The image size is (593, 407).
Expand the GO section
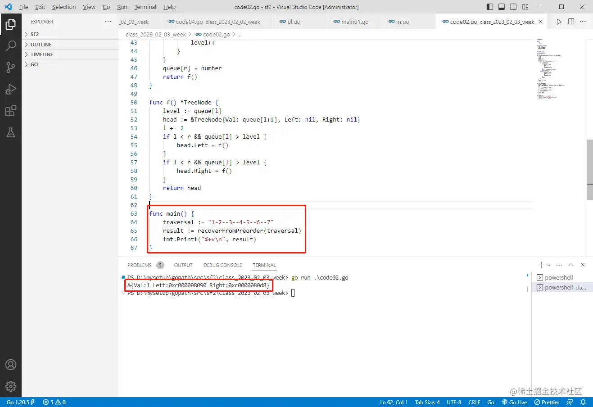70,64
